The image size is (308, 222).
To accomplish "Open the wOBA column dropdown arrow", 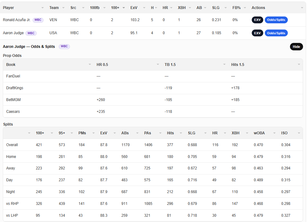I will tap(274, 133).
